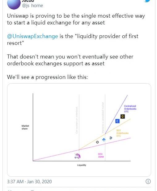Click the DEX Orderbooks OTC yellow label
The width and height of the screenshot is (157, 191).
click(122, 133)
